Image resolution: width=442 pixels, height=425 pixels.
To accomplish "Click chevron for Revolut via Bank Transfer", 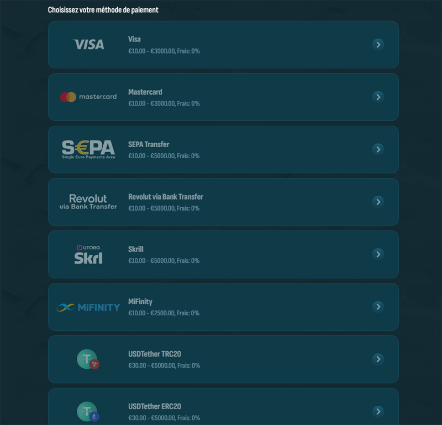I will pos(378,202).
